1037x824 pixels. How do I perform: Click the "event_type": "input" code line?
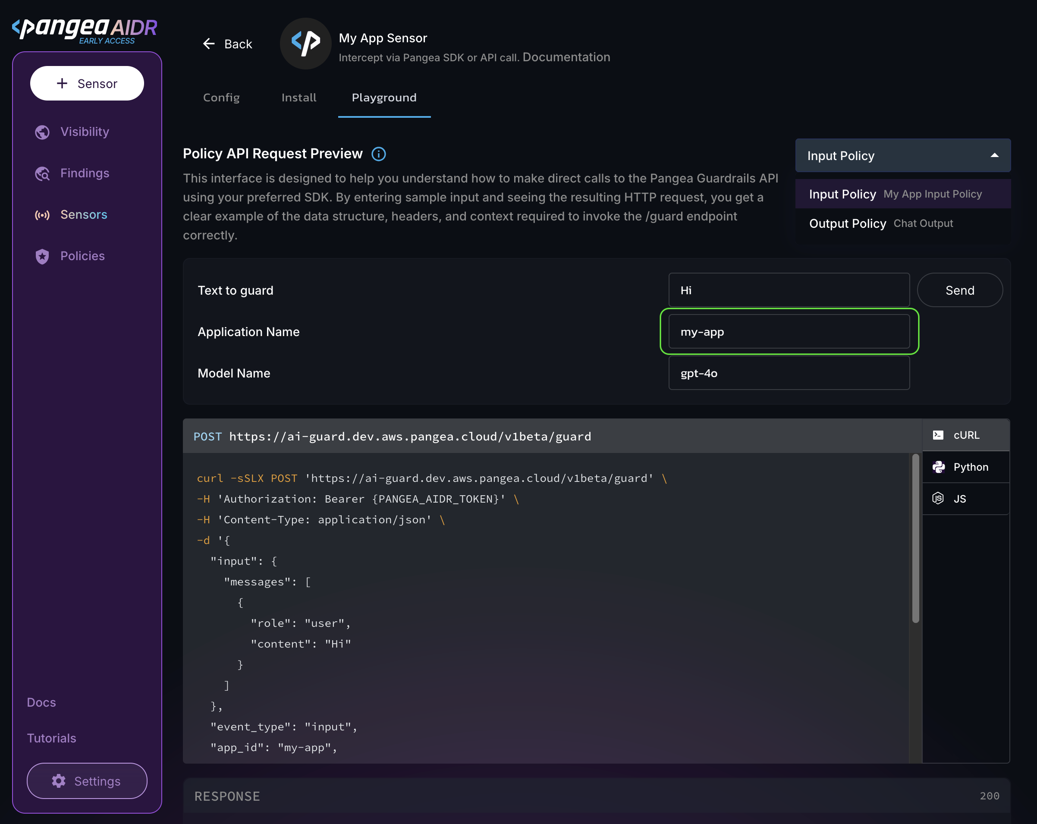(x=284, y=727)
